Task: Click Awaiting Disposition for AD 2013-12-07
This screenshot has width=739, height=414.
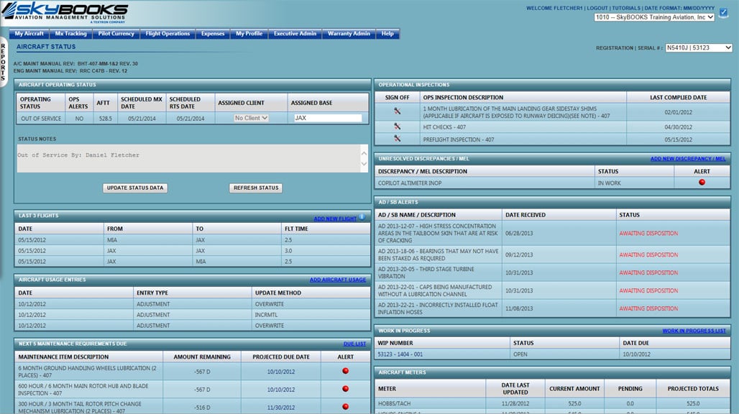Action: point(648,233)
